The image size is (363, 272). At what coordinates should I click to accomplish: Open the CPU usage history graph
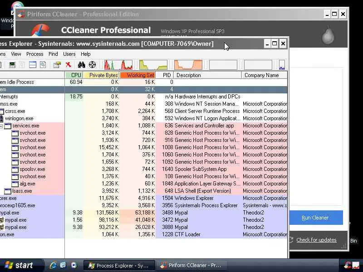point(118,65)
